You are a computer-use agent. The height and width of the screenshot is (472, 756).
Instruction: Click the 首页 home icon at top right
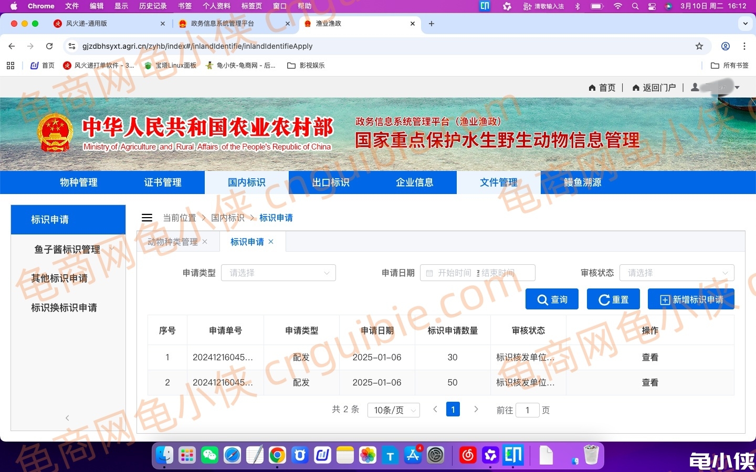(x=592, y=88)
